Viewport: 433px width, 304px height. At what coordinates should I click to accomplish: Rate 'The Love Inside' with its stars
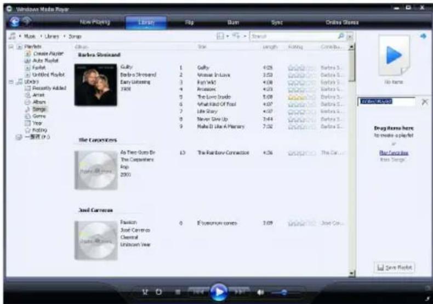coord(302,97)
